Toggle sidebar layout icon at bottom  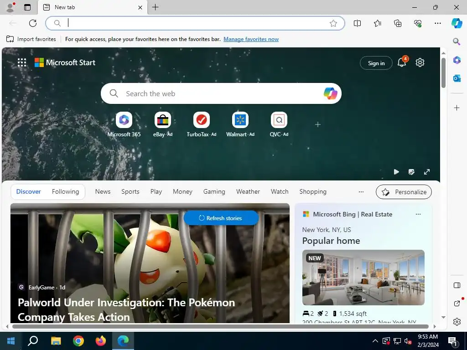[x=457, y=285]
